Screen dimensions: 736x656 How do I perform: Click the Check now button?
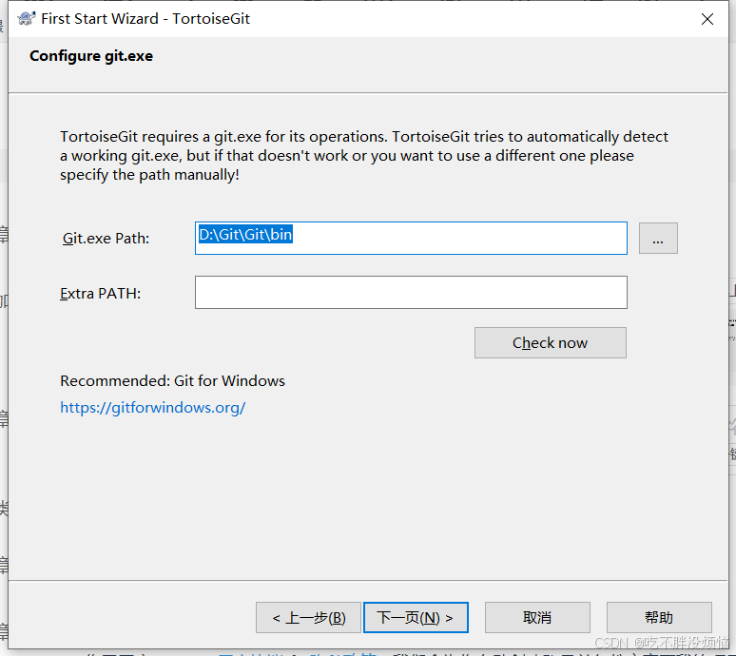551,342
